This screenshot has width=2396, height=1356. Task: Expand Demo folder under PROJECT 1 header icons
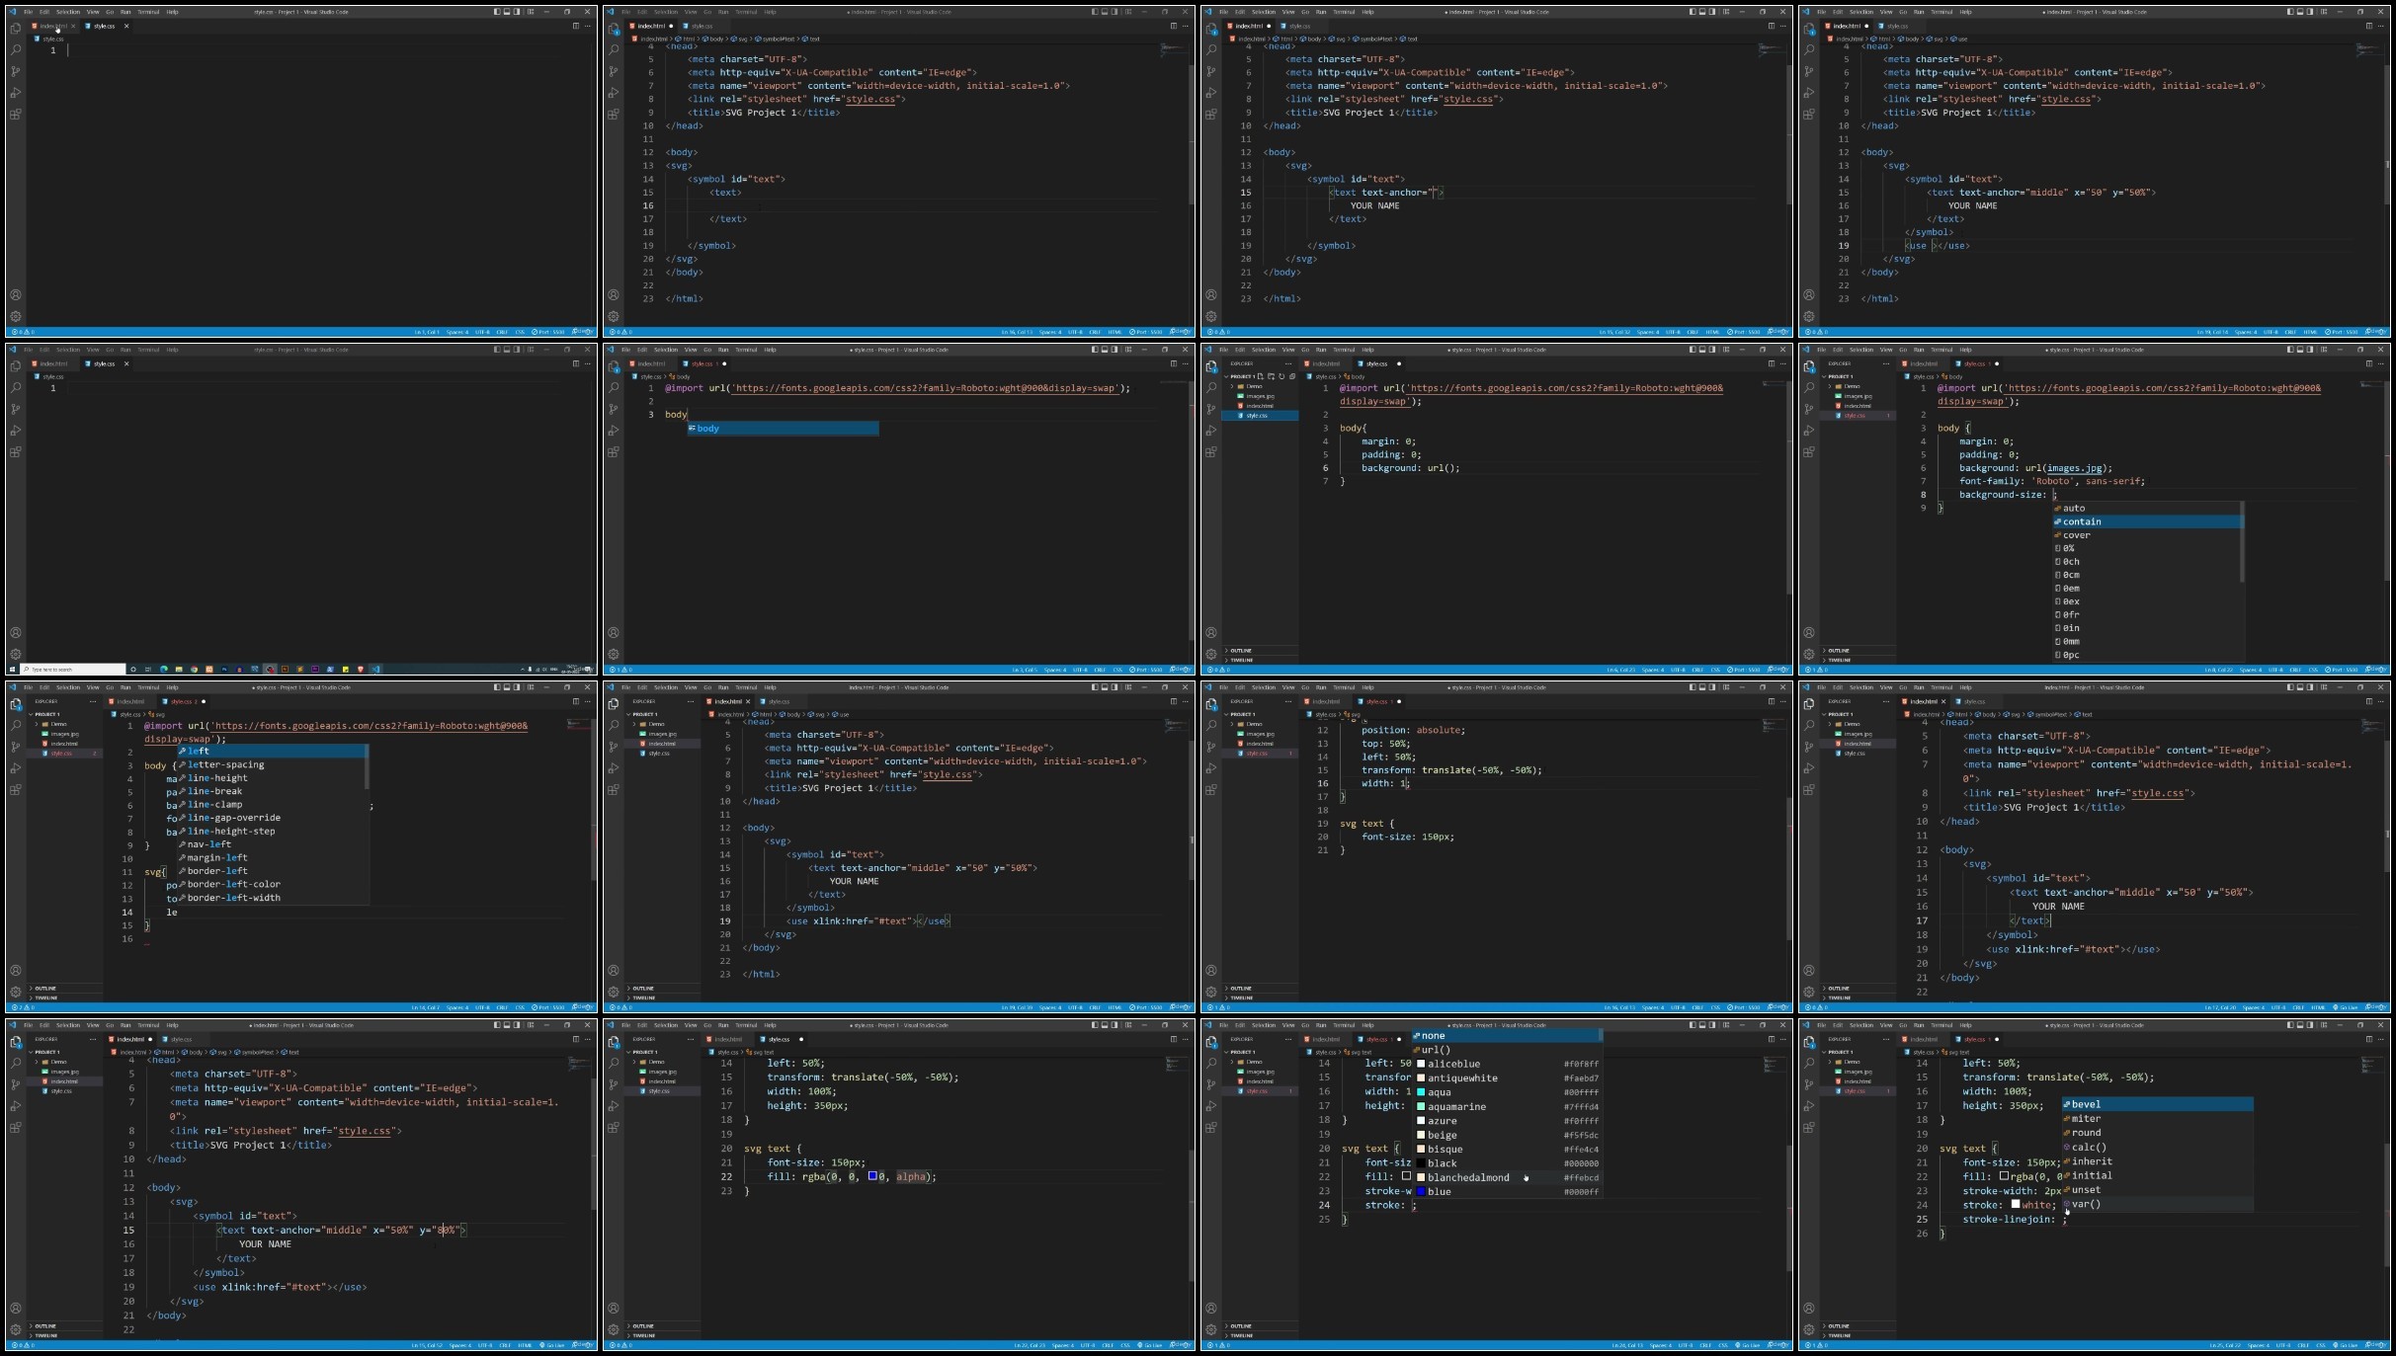click(x=1253, y=386)
